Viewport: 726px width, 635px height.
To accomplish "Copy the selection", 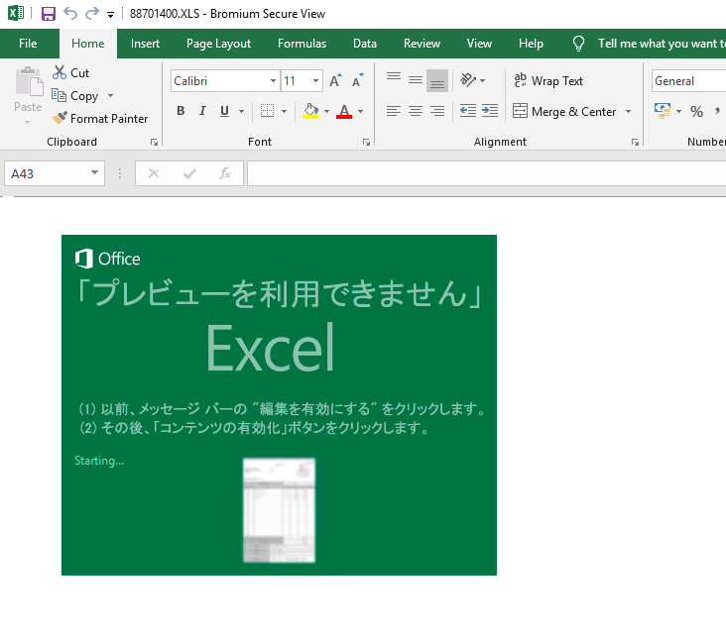I will (x=75, y=96).
